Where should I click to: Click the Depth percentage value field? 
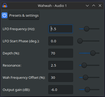(x=61, y=53)
